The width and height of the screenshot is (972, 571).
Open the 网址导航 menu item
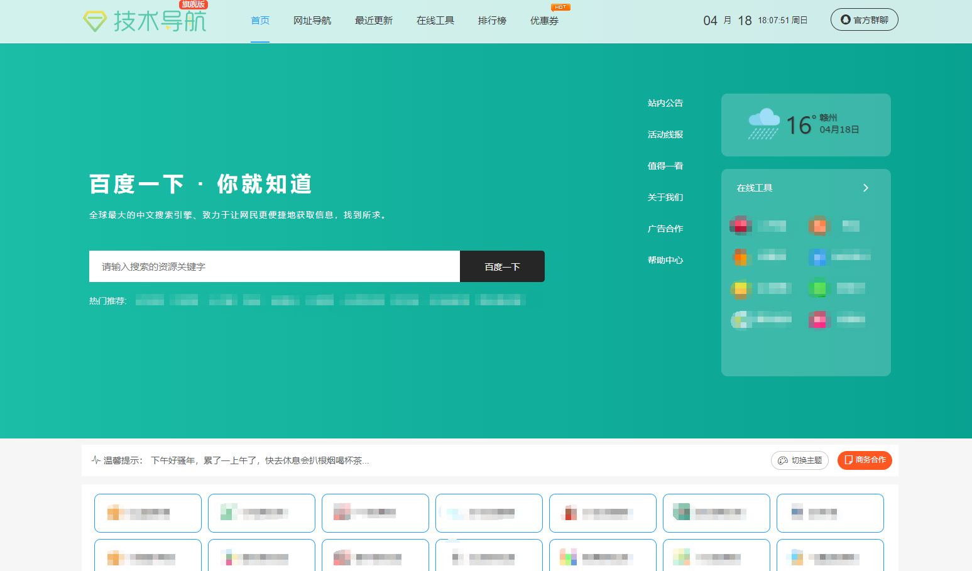[312, 21]
